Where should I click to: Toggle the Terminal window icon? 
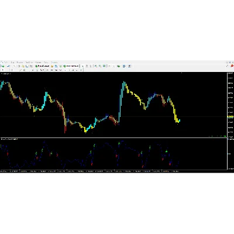(27, 66)
